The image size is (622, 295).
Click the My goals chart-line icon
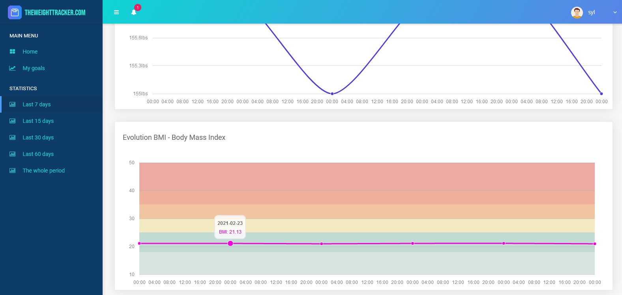[x=13, y=68]
